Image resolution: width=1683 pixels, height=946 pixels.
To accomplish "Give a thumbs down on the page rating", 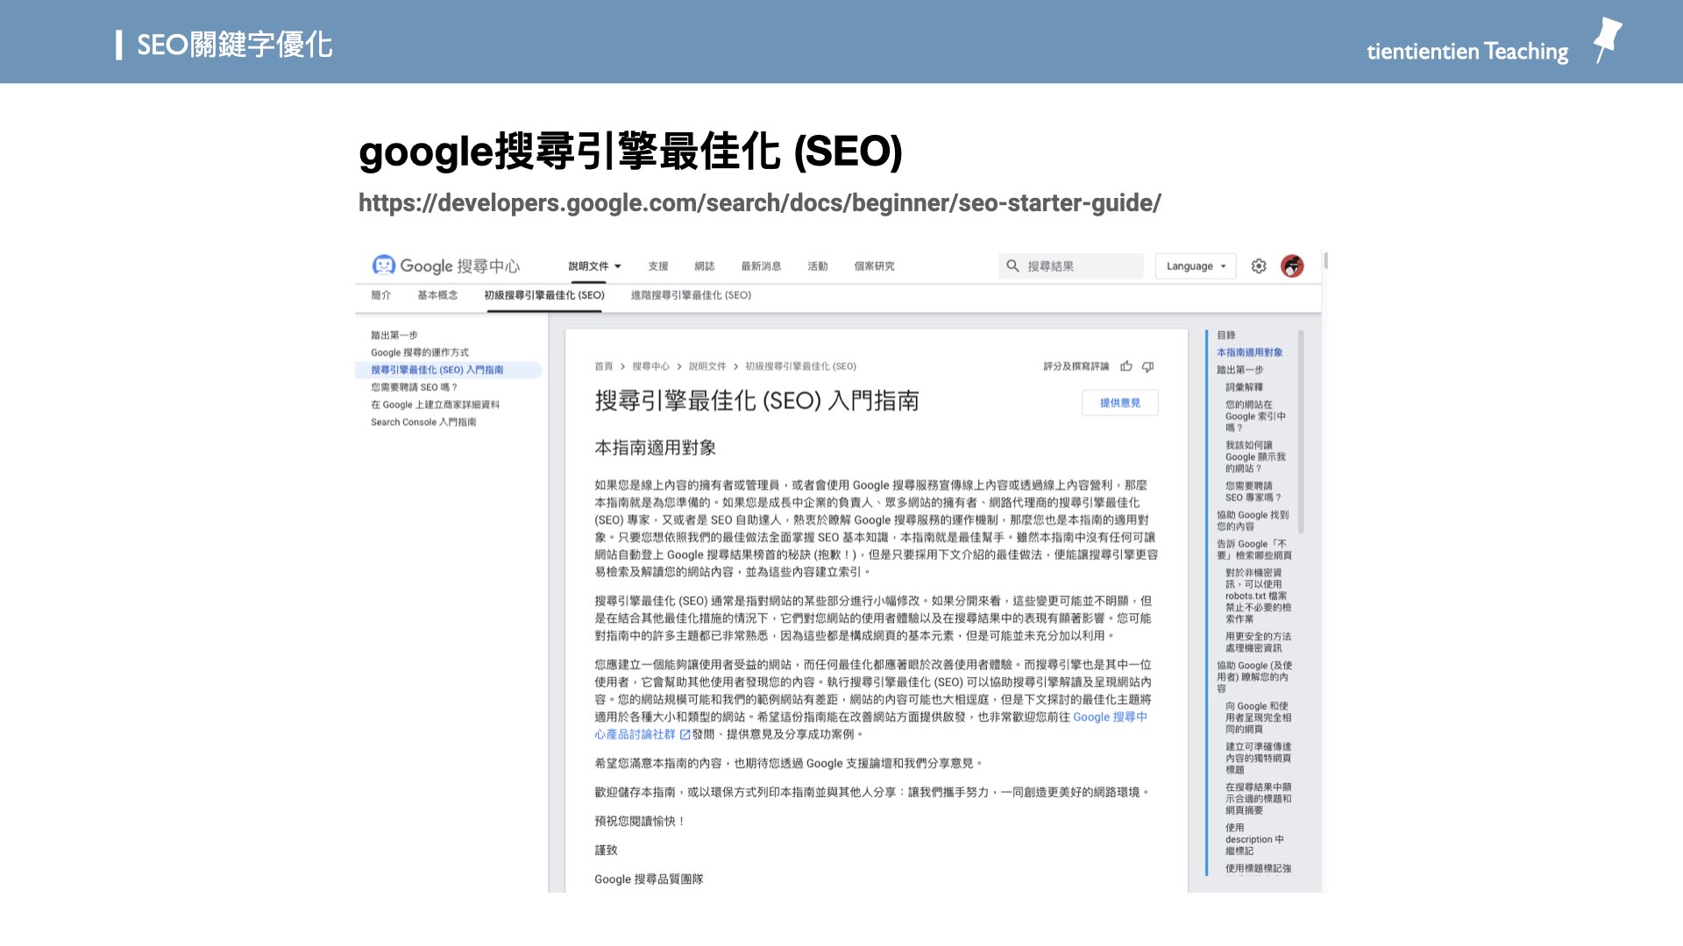I will coord(1147,366).
